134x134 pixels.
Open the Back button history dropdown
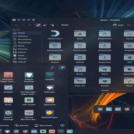(x=18, y=26)
